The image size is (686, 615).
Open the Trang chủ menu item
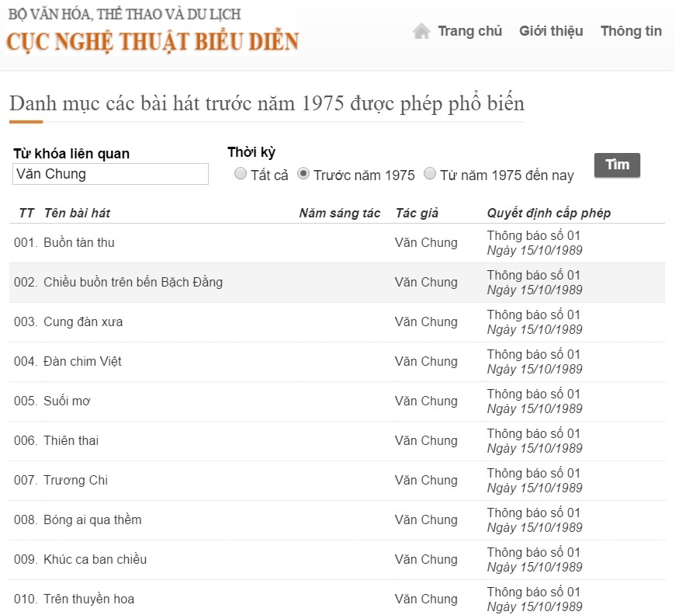pyautogui.click(x=470, y=30)
